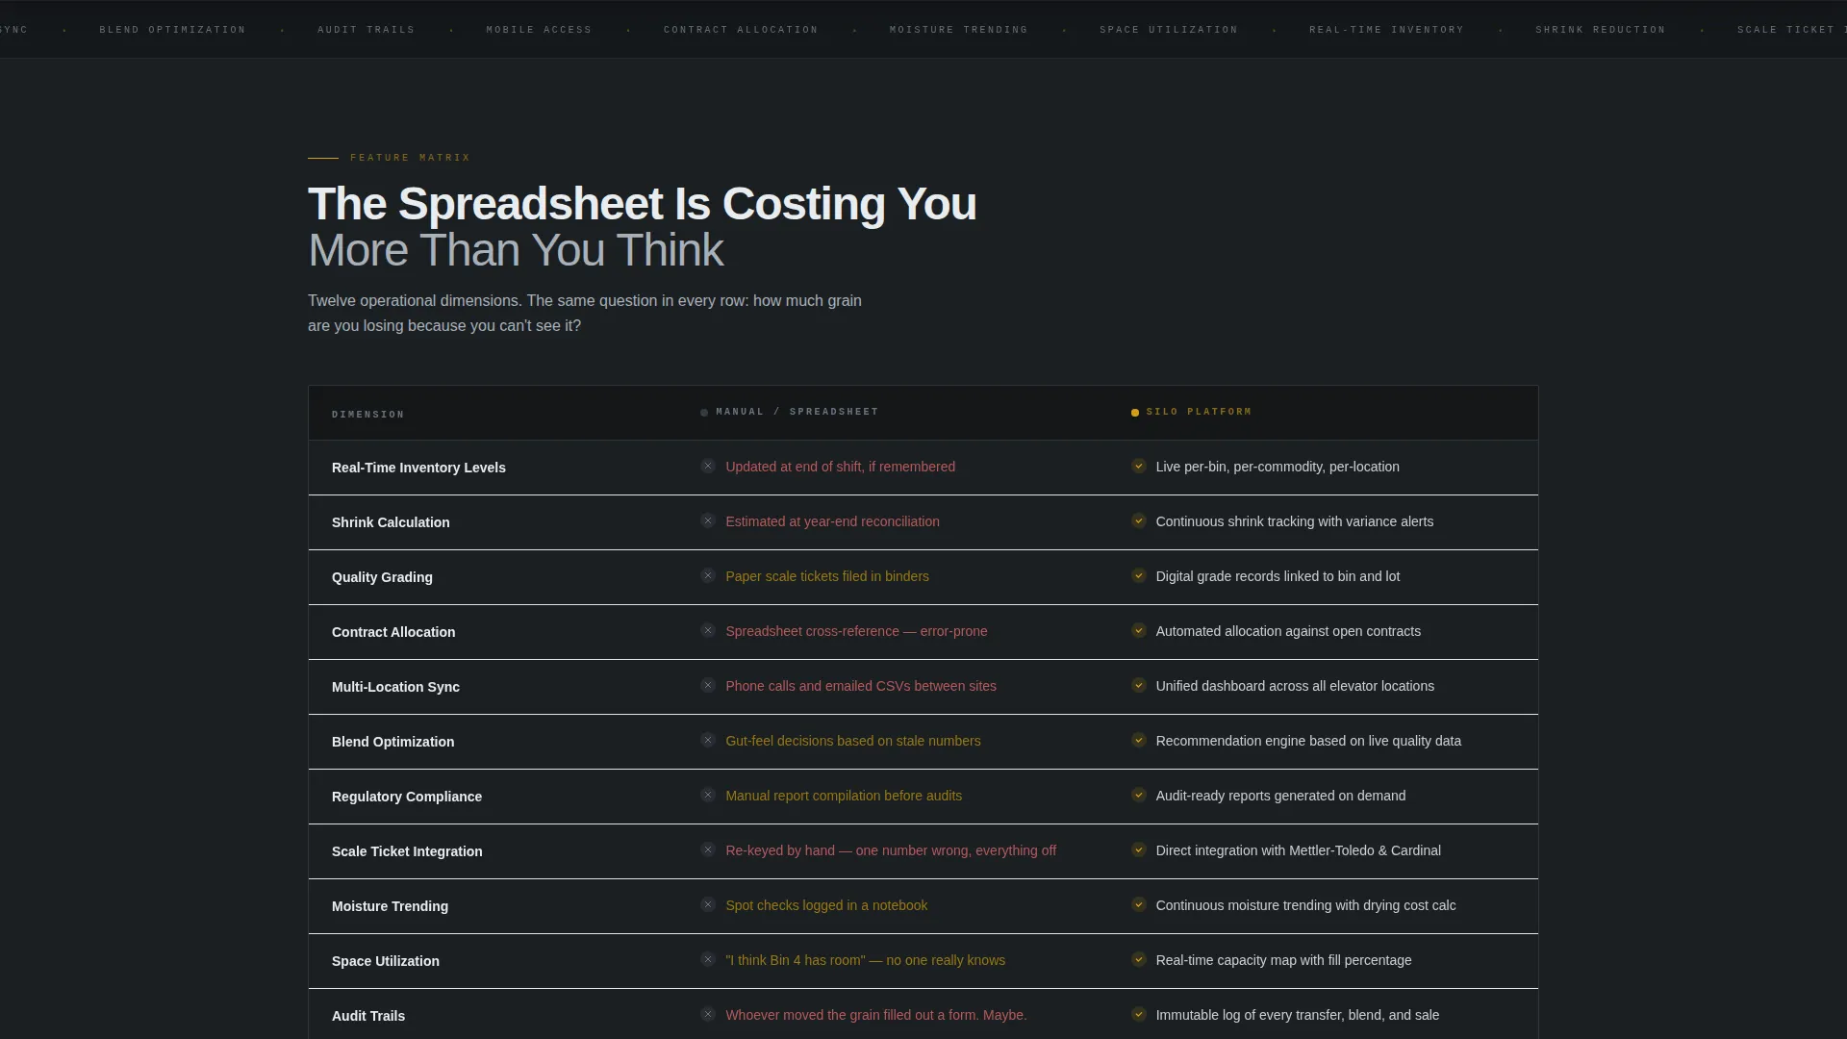This screenshot has height=1039, width=1847.
Task: Click the SILO PLATFORM column header
Action: (1200, 412)
